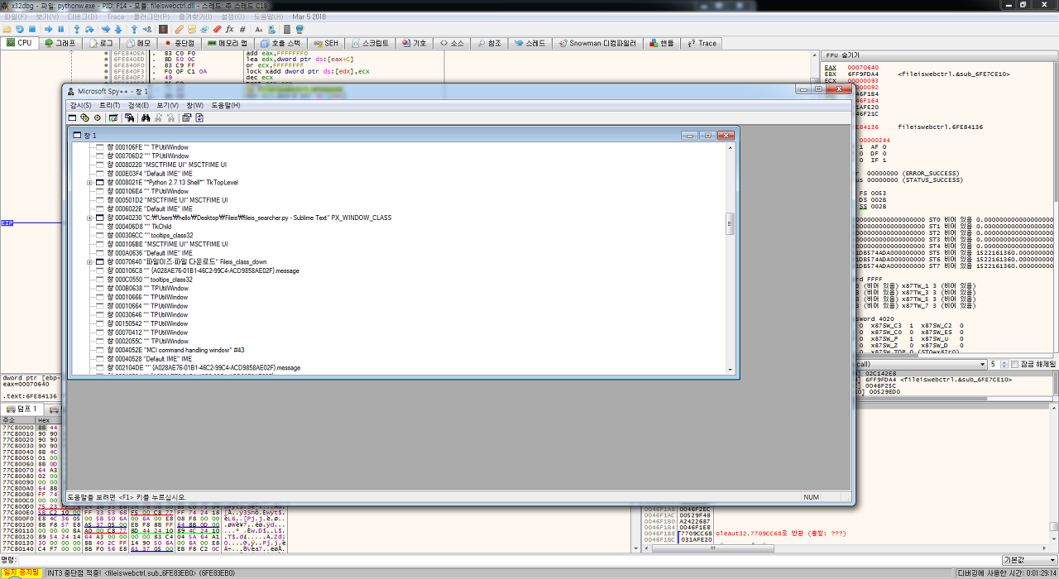
Task: Click the Windows view icon in Spy++ toolbar
Action: click(72, 117)
